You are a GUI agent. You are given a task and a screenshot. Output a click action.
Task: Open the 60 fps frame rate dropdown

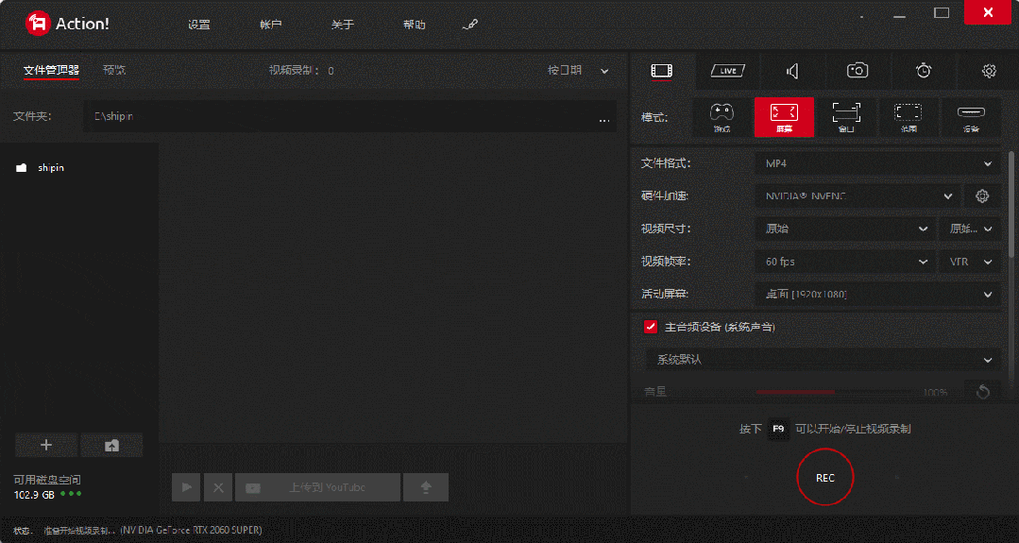coord(846,261)
